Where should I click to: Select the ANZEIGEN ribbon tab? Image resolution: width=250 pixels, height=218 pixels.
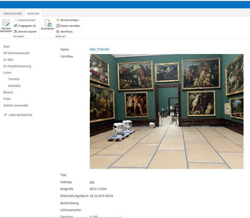tap(33, 14)
